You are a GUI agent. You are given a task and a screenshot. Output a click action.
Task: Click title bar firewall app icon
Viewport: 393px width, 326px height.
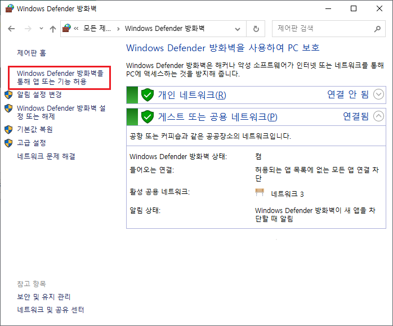pyautogui.click(x=10, y=8)
